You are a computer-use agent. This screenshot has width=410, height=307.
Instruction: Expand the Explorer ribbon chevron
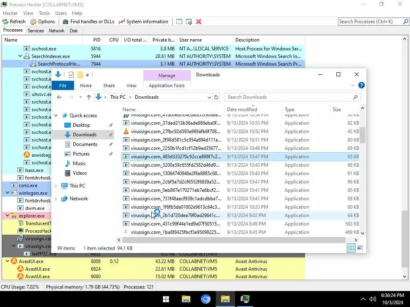point(352,86)
